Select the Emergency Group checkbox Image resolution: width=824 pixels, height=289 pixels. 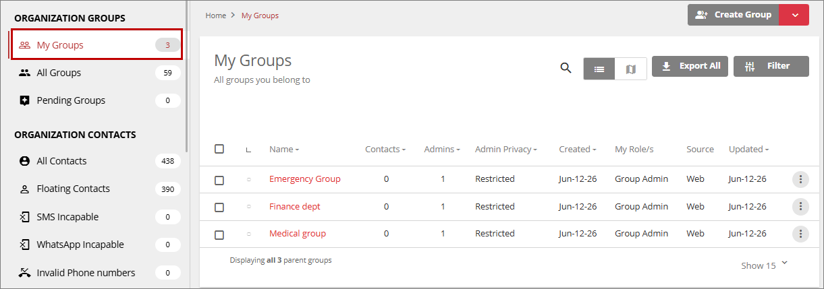tap(219, 181)
